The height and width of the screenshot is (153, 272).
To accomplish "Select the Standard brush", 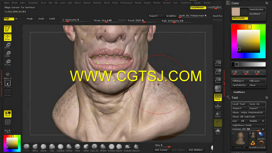I will coord(27,148).
